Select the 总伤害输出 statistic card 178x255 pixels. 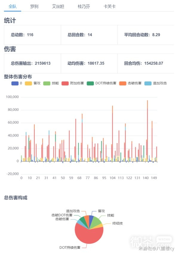pyautogui.click(x=33, y=63)
